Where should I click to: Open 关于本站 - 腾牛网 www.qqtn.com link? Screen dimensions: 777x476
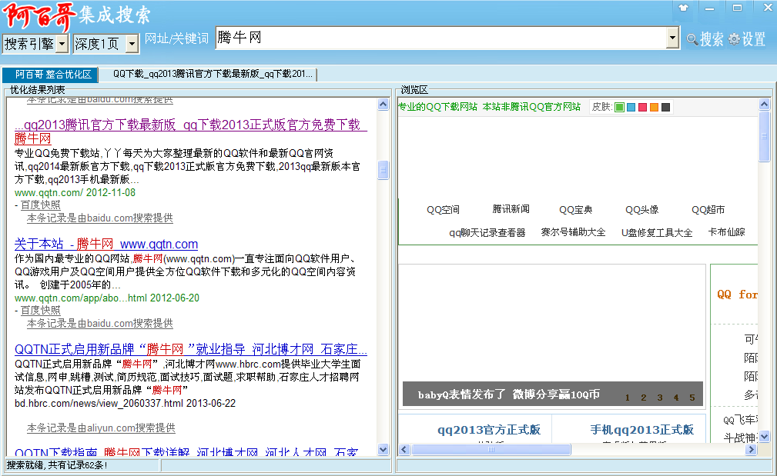(x=106, y=244)
